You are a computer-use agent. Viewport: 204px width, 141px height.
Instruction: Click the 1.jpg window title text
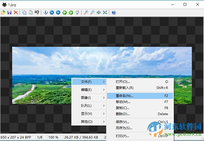pos(12,5)
